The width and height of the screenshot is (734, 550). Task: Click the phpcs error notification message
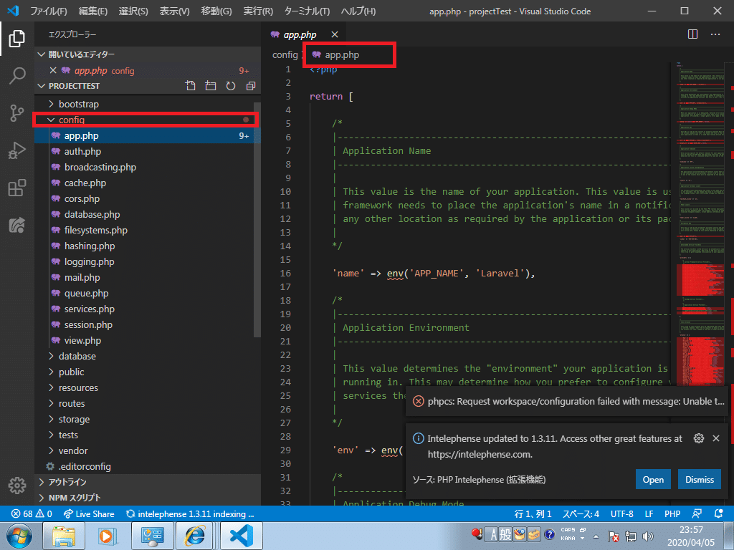pos(576,401)
